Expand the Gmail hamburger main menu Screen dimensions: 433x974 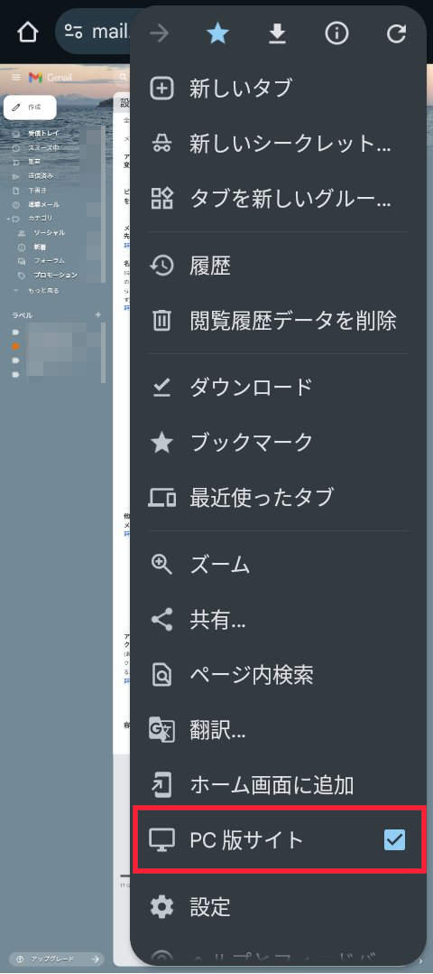[x=16, y=77]
